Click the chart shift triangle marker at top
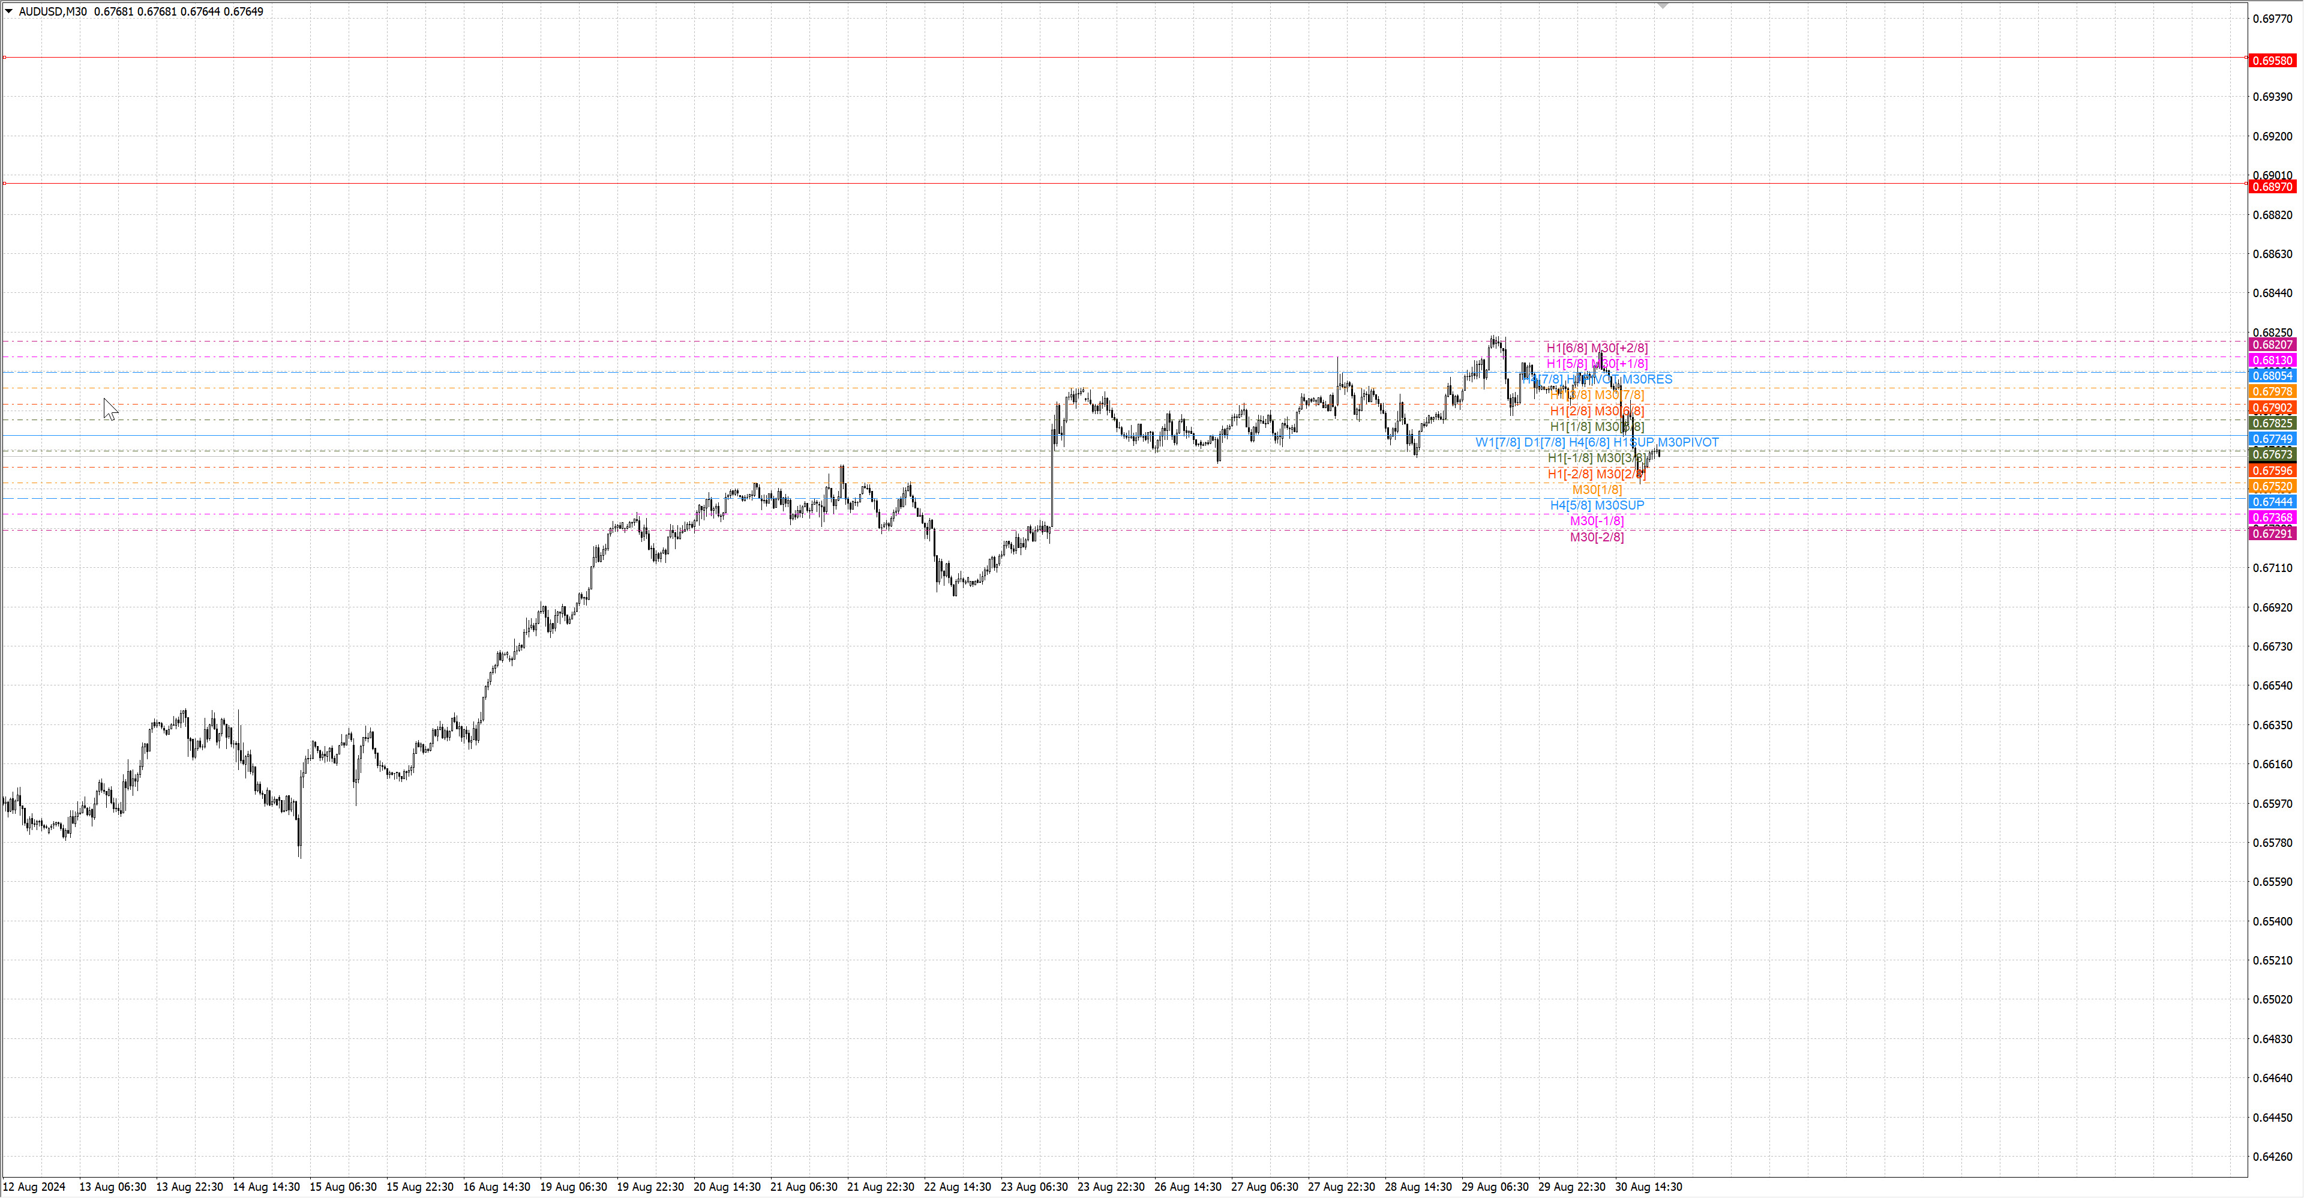This screenshot has width=2304, height=1198. (x=1663, y=6)
